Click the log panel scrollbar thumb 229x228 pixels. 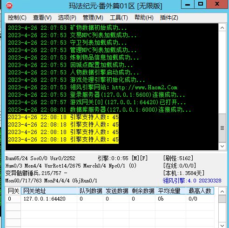pyautogui.click(x=222, y=128)
